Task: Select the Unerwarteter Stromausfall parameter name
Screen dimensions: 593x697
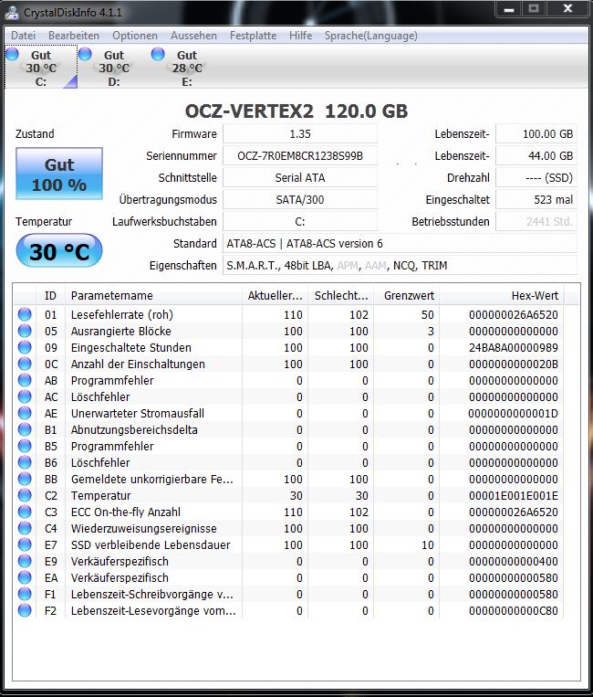Action: 138,414
